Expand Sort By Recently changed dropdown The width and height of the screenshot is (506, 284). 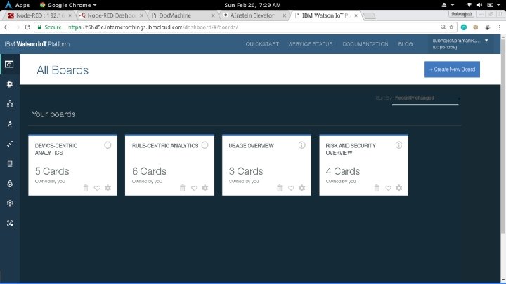click(x=425, y=98)
